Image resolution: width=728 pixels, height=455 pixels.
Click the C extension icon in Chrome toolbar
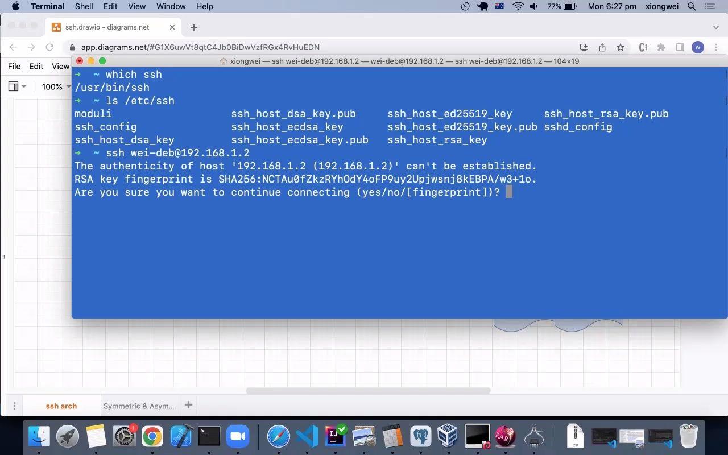(643, 47)
